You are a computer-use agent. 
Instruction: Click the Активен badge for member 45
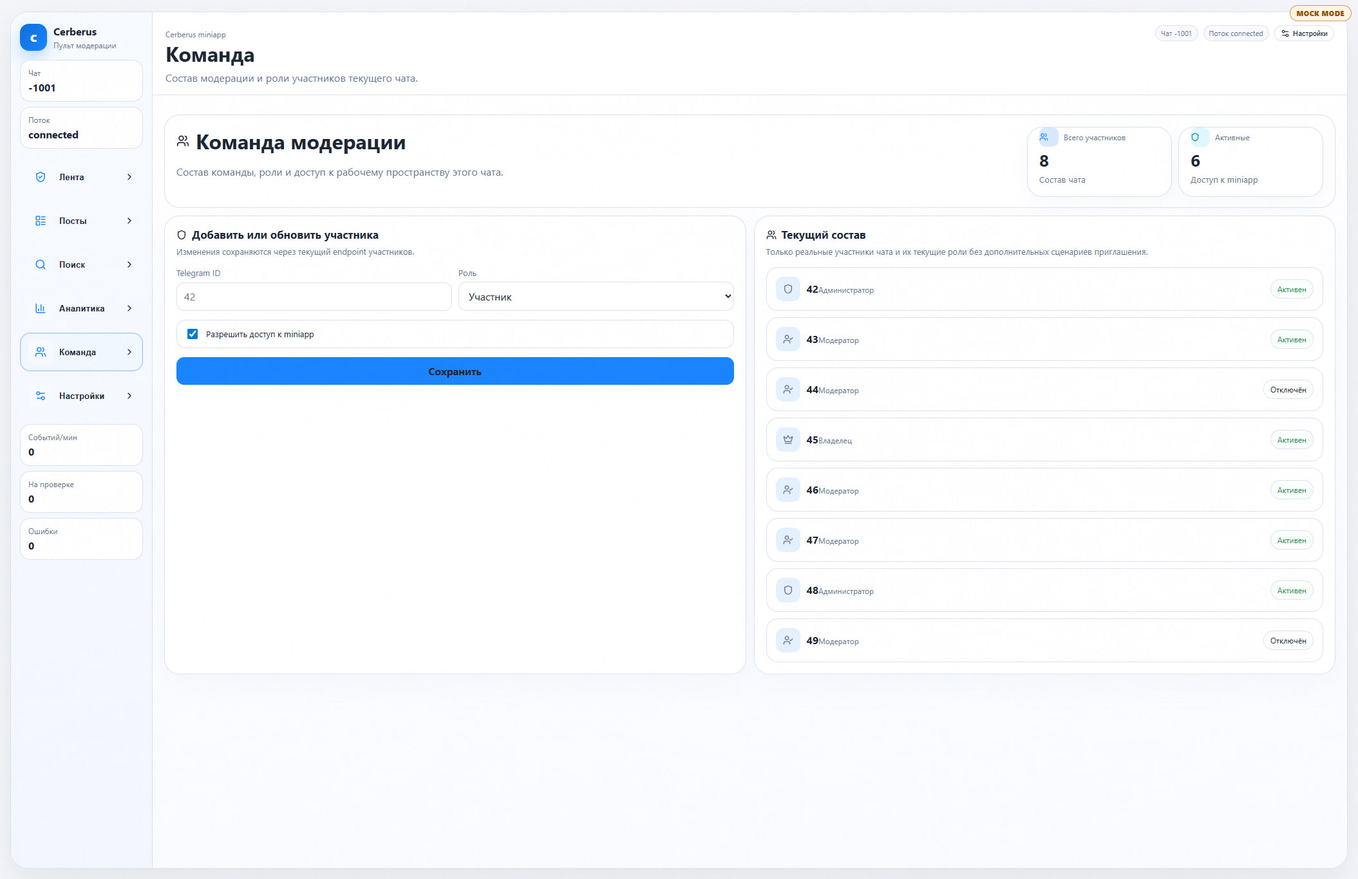click(1291, 440)
